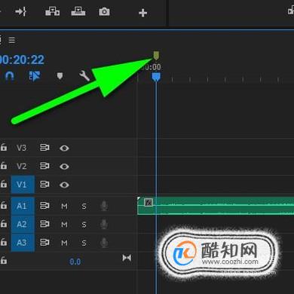Hide track V3 with the eye icon
The height and width of the screenshot is (294, 294).
64,149
